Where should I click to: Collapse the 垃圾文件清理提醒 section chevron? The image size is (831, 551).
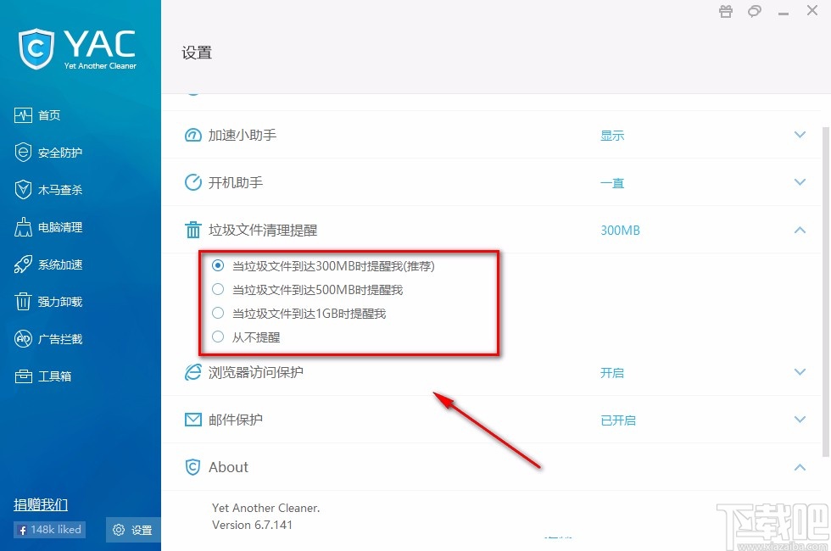(800, 230)
